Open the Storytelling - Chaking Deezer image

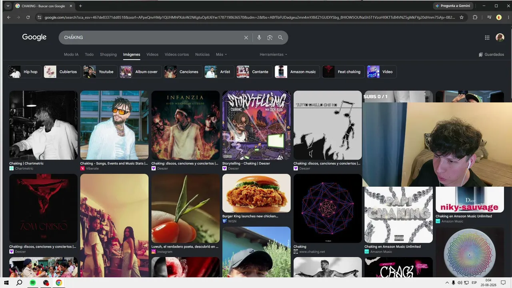click(256, 125)
